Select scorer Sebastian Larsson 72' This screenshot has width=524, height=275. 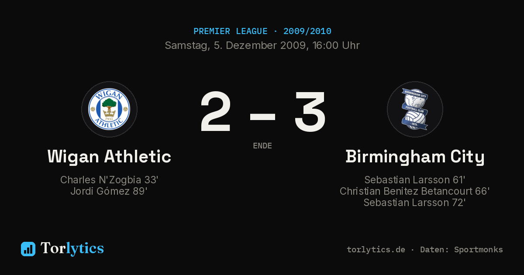(415, 203)
